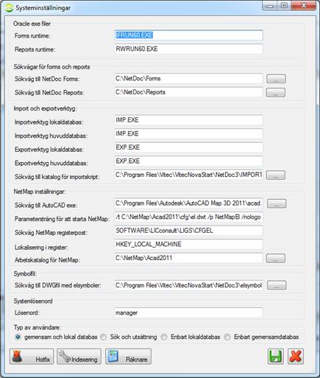
Task: Start Indexering with the wrench button
Action: (79, 357)
